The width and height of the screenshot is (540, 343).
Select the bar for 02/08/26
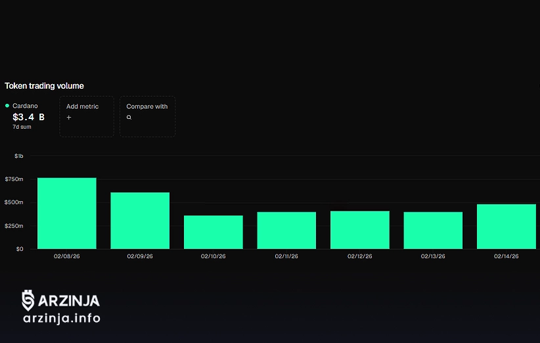(66, 214)
